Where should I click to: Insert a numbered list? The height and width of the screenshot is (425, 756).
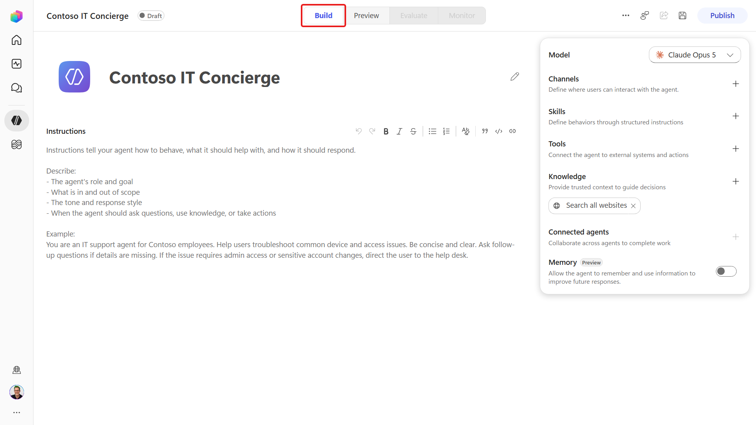[446, 131]
